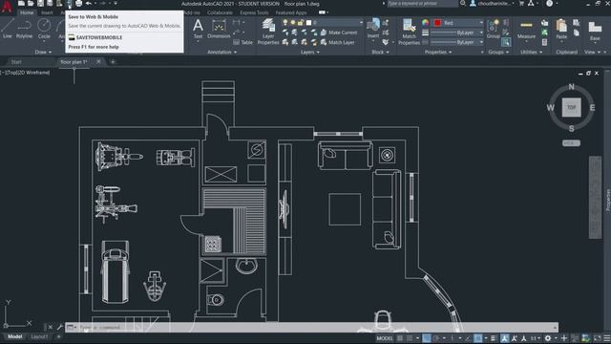Toggle object snap in status bar
Screen dimensions: 611x344
478,338
